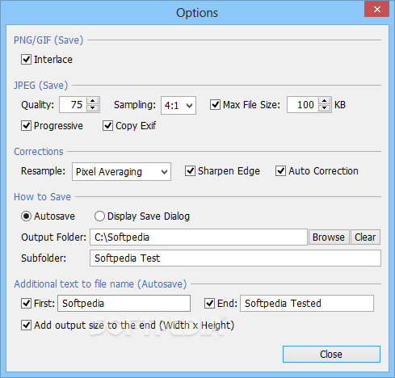
Task: Decrease Max File Size with down arrow
Action: 325,108
